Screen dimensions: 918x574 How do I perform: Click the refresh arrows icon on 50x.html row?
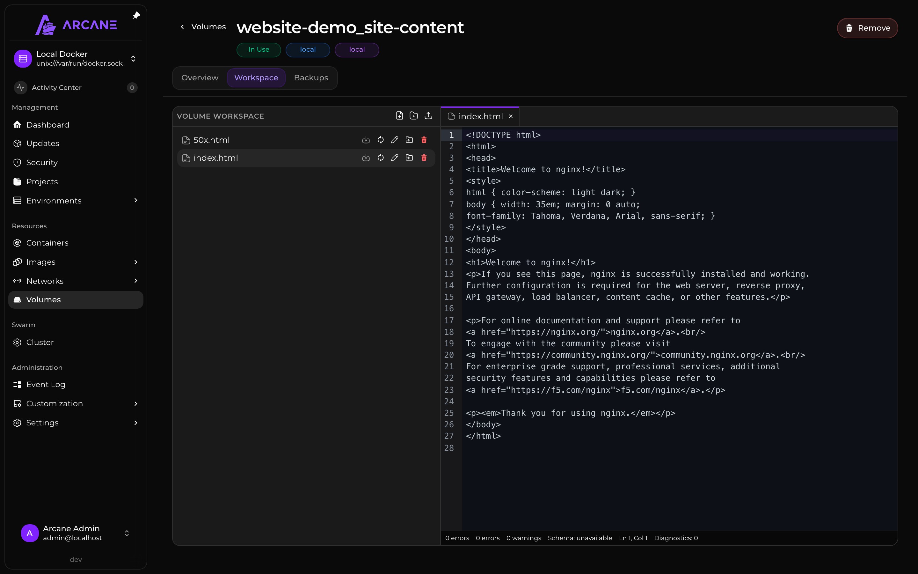tap(381, 140)
